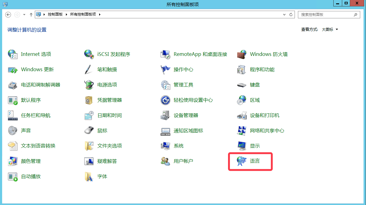Open the Internet 选项 globe icon
366x205 pixels.
pos(13,54)
